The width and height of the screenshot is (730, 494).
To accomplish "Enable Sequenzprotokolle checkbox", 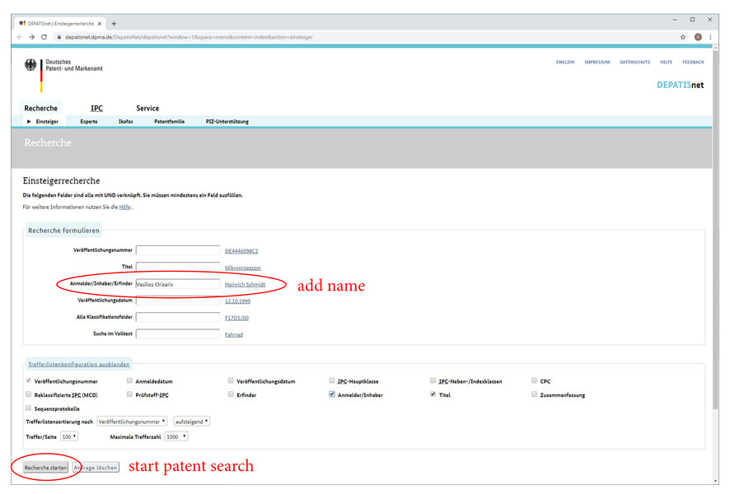I will point(28,408).
